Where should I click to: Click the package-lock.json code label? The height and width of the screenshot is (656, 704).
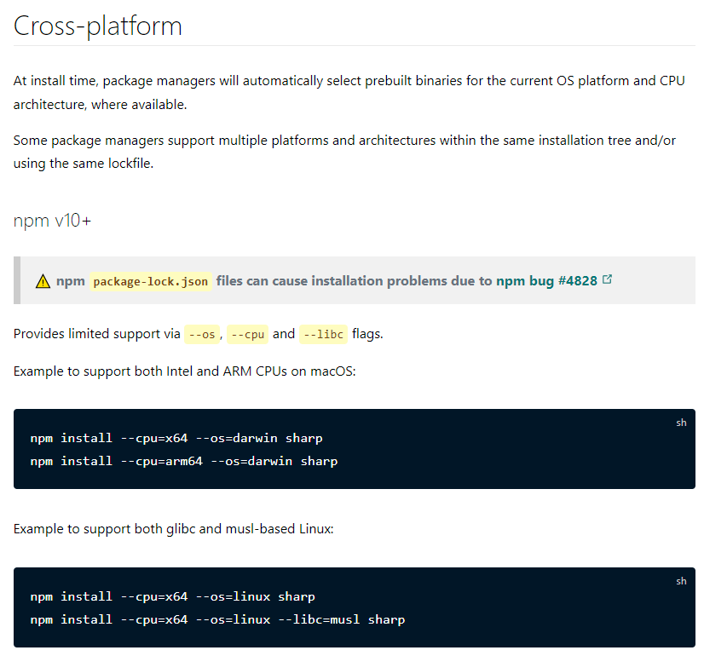[x=150, y=281]
